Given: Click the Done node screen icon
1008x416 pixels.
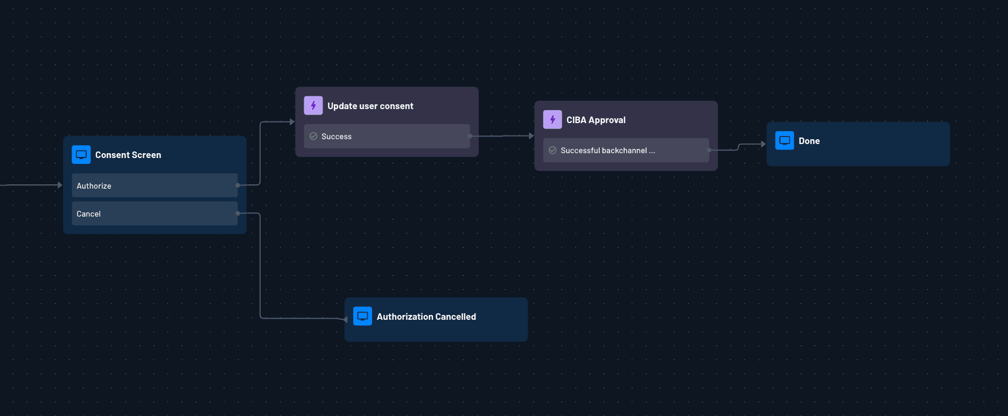Looking at the screenshot, I should tap(785, 141).
